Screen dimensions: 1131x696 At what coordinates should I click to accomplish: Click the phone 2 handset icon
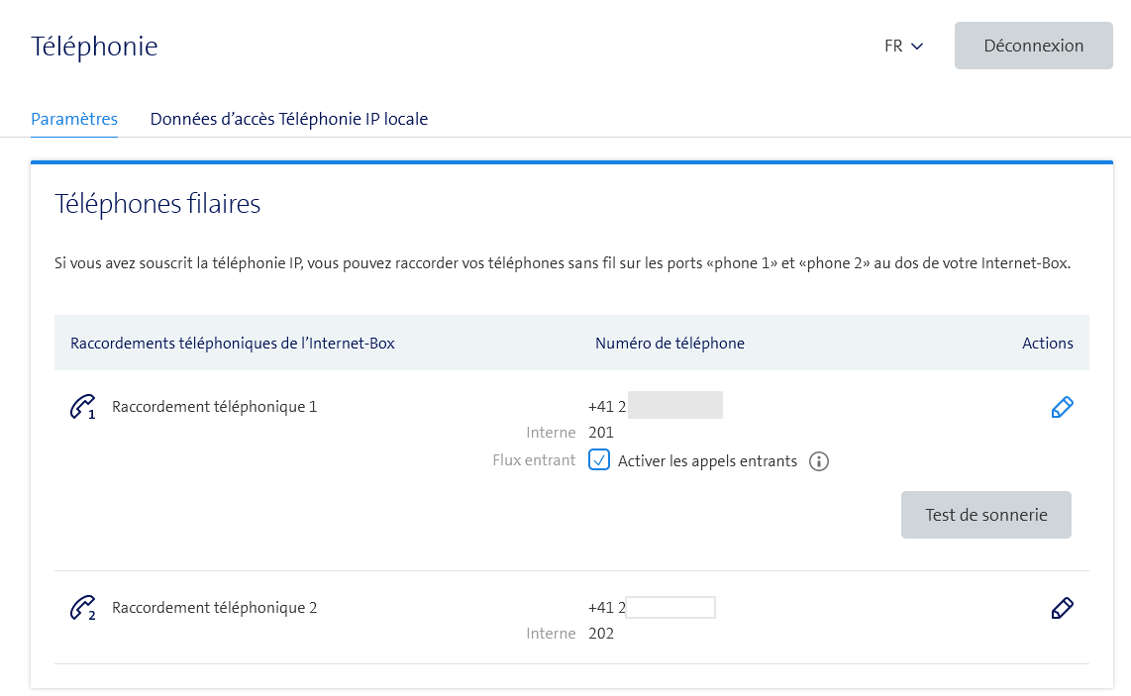click(x=82, y=608)
